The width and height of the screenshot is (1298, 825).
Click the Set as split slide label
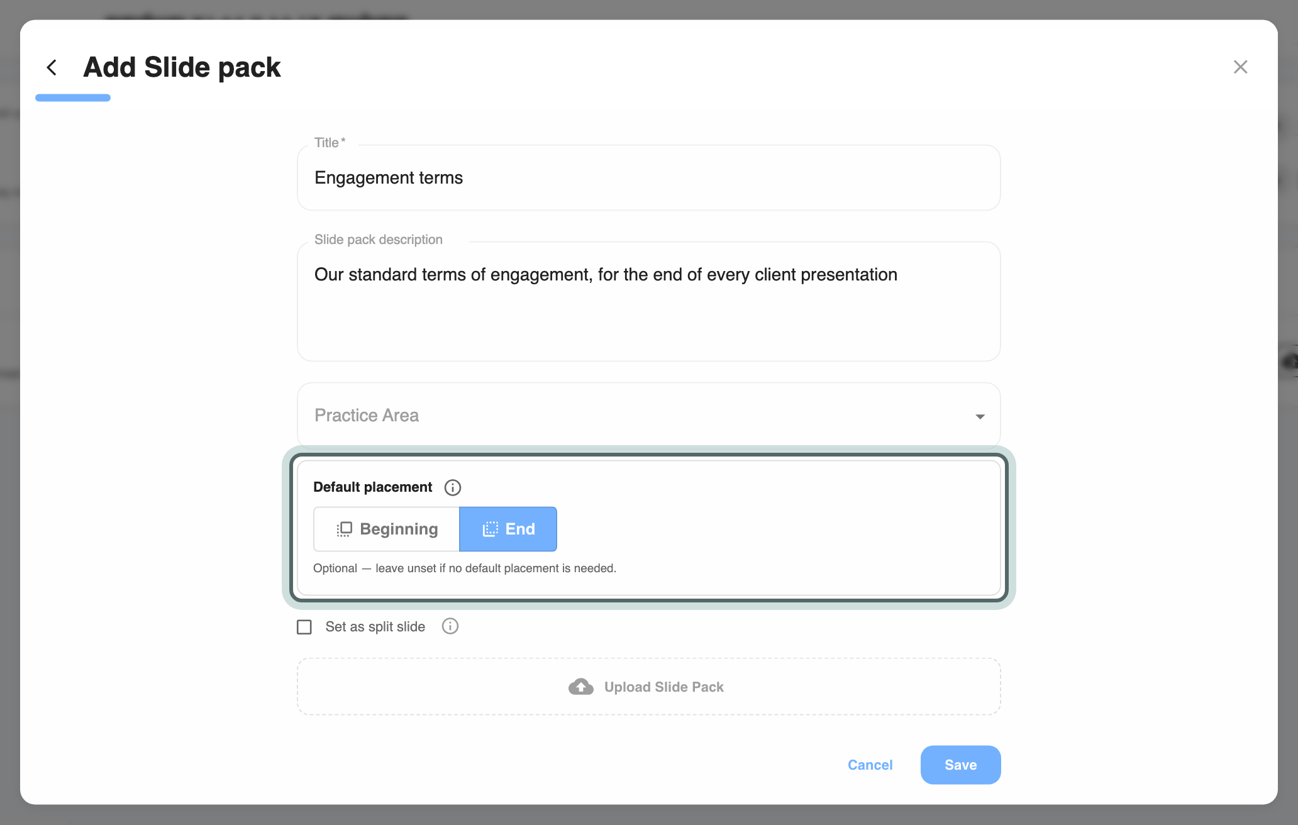pyautogui.click(x=375, y=627)
